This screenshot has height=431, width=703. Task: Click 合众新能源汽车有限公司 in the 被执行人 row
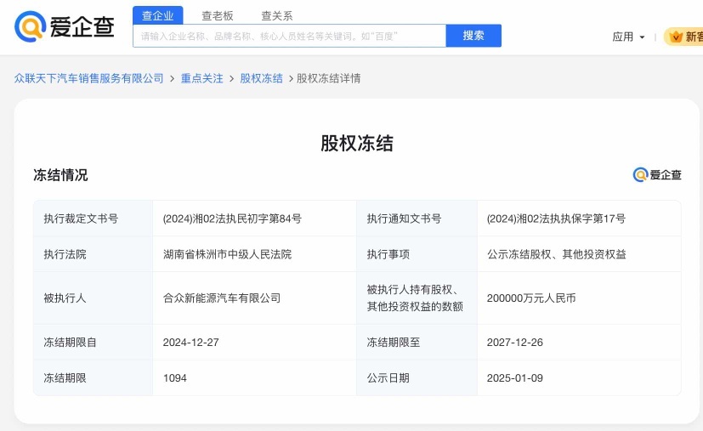pos(222,298)
